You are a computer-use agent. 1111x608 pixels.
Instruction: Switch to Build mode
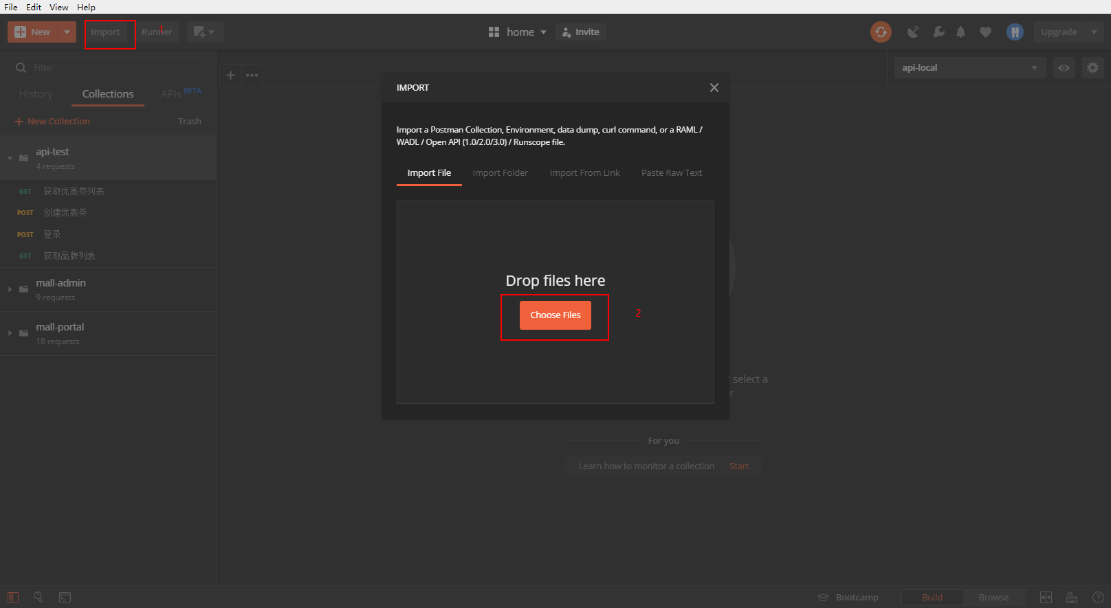point(932,597)
